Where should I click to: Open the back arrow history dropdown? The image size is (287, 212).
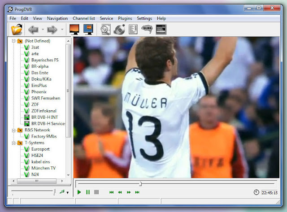[43, 30]
